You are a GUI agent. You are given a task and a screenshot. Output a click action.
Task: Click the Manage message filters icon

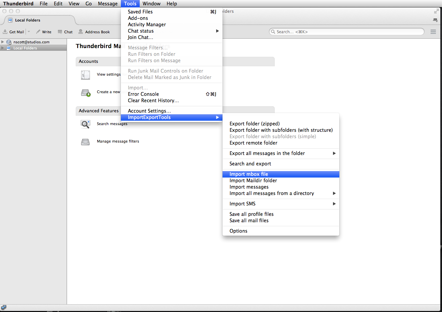click(x=86, y=142)
